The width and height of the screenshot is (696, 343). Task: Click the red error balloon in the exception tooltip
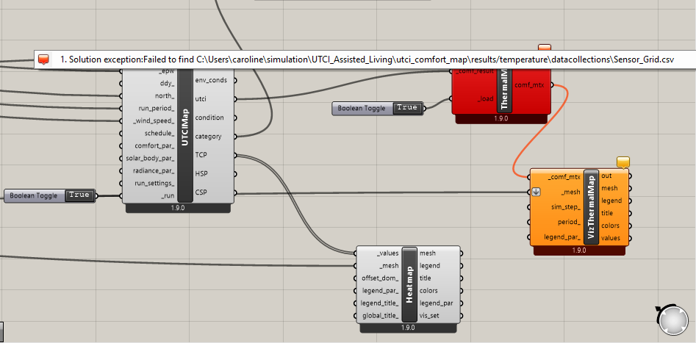[x=44, y=59]
